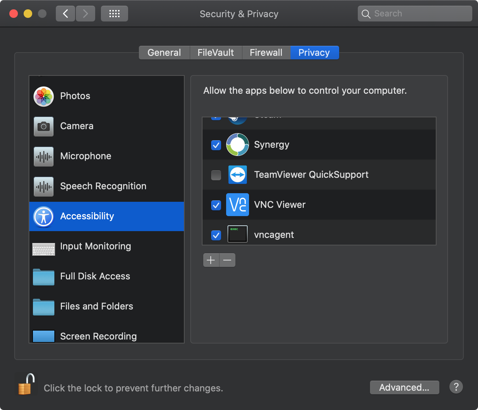478x410 pixels.
Task: Click the 'Click the lock to prevent' text
Action: [133, 388]
